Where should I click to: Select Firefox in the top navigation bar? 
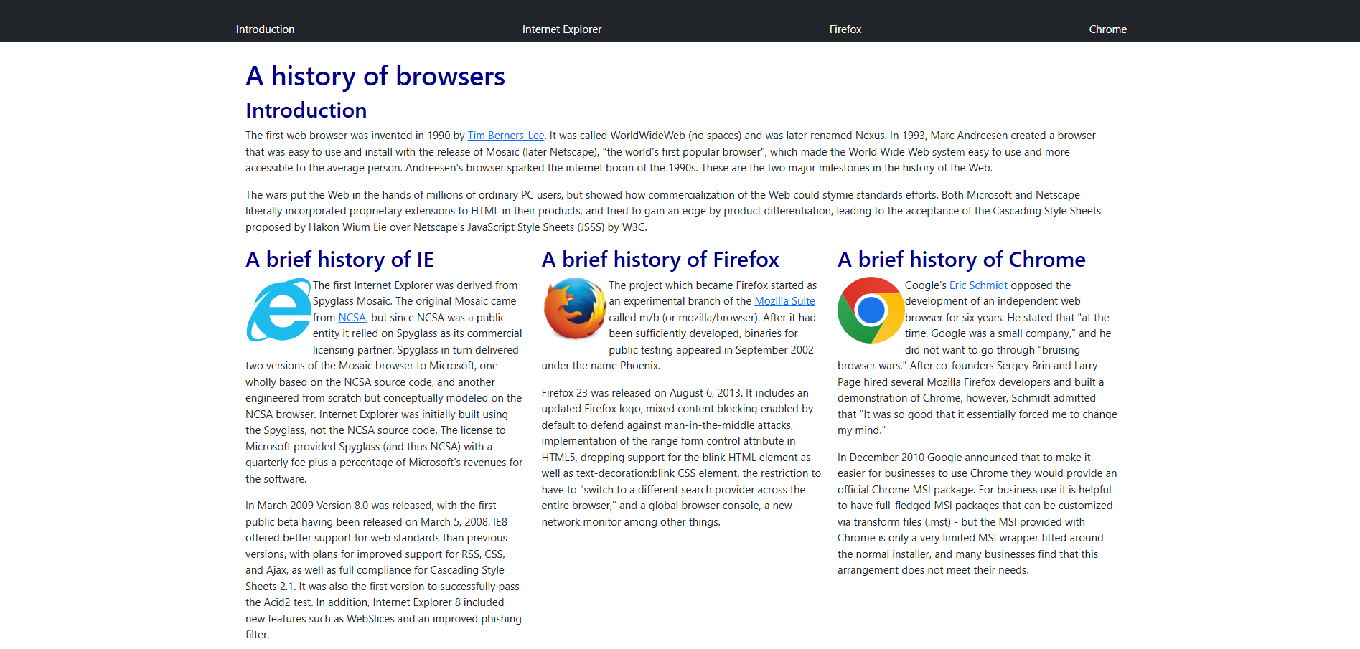click(x=845, y=29)
